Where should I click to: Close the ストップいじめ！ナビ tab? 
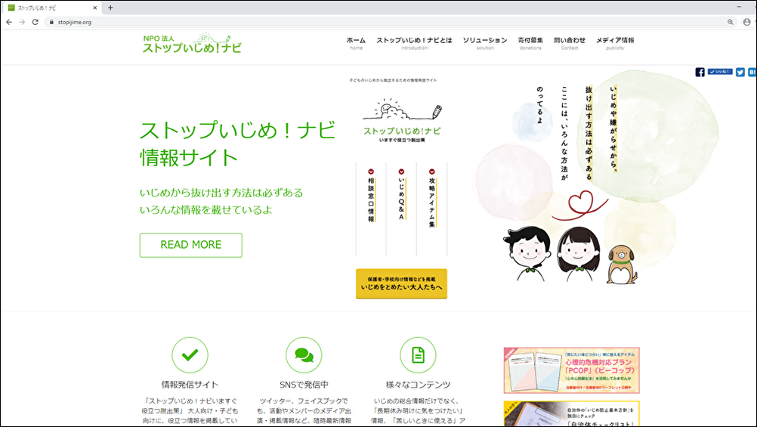94,8
